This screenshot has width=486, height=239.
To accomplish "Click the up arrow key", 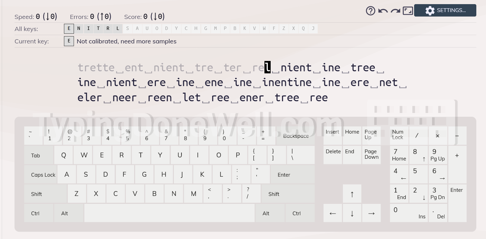I will coord(352,194).
